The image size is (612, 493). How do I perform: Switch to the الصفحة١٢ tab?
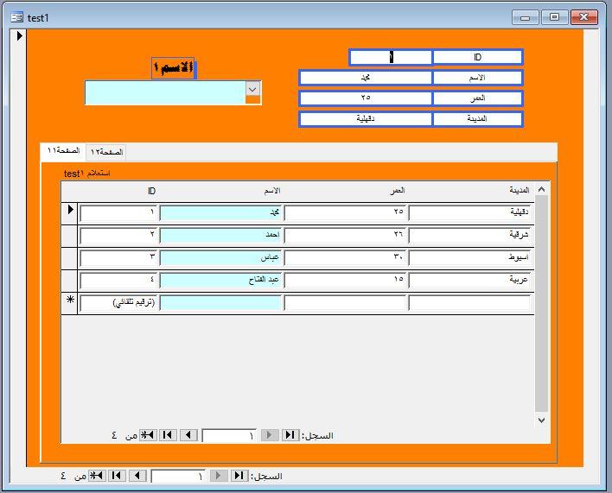(x=105, y=152)
